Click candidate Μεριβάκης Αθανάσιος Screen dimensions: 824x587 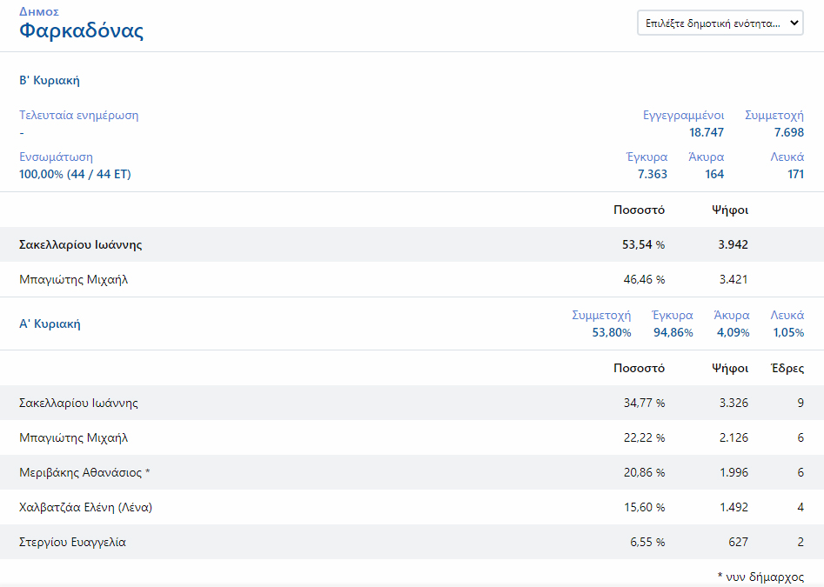pyautogui.click(x=84, y=473)
